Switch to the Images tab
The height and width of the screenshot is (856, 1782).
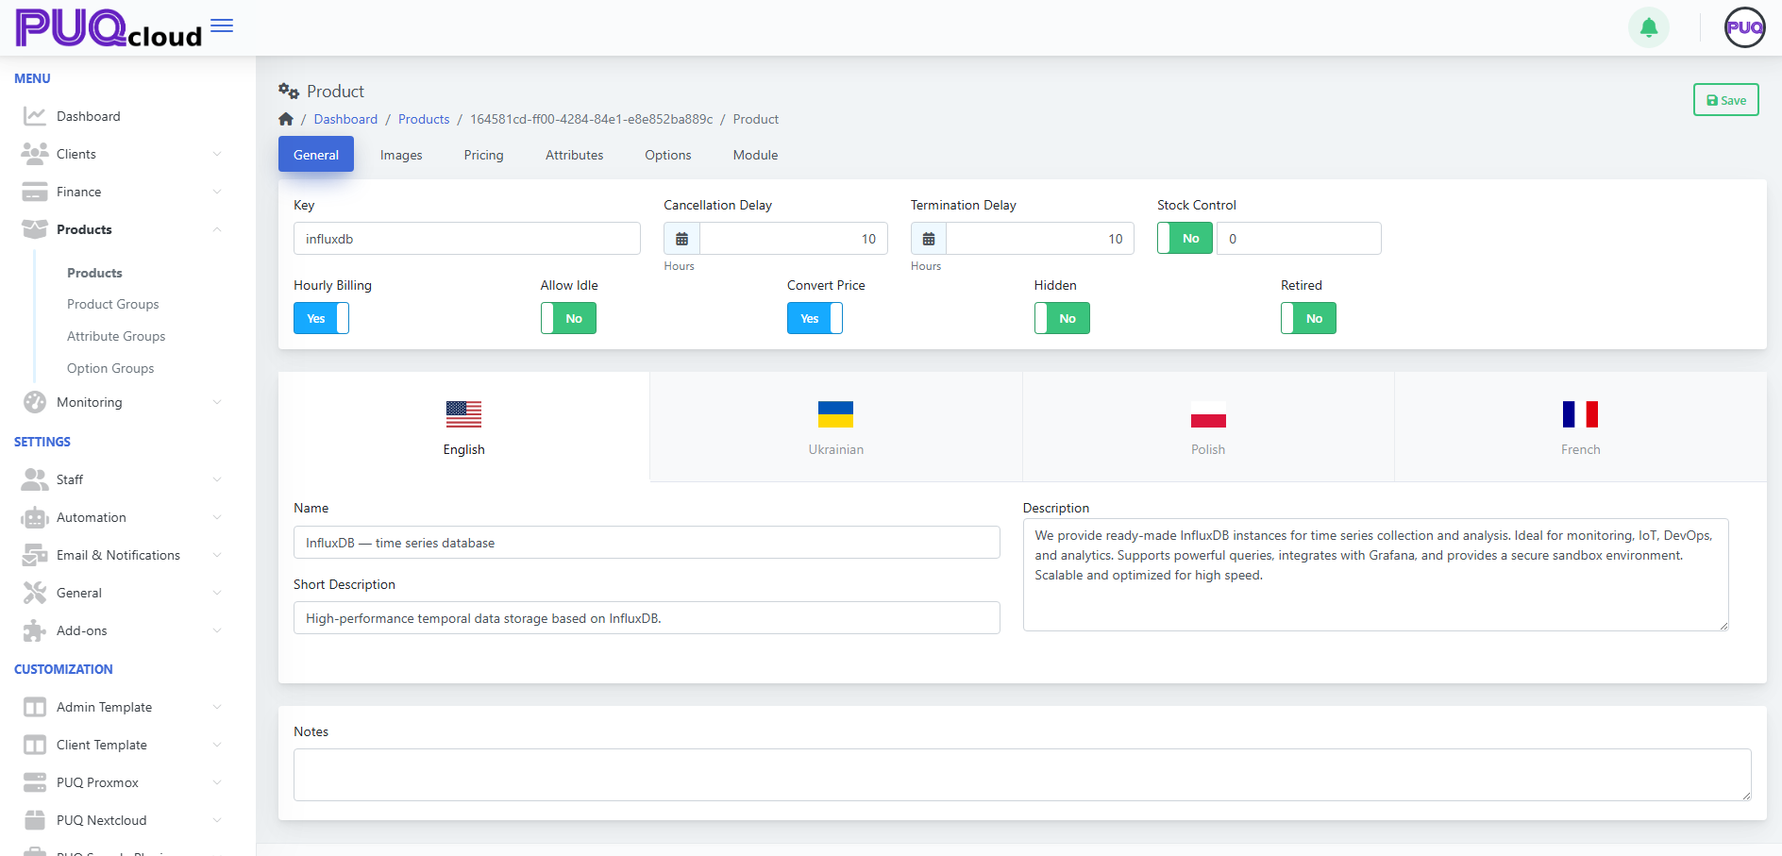tap(401, 155)
